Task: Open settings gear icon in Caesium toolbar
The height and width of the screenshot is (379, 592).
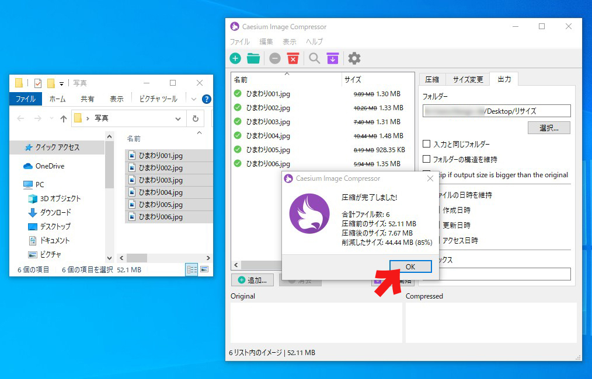Action: [x=354, y=58]
